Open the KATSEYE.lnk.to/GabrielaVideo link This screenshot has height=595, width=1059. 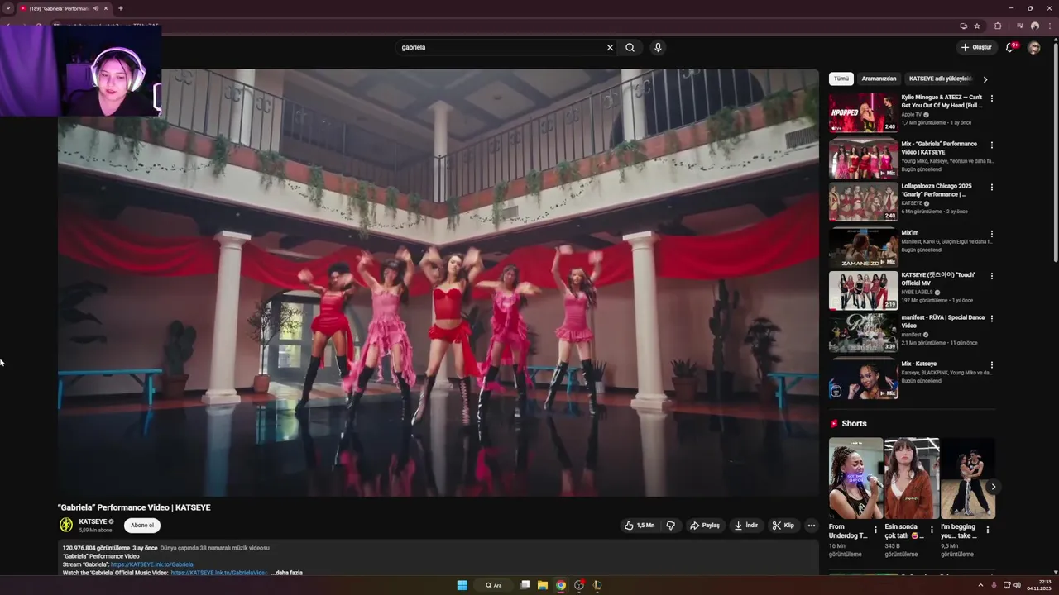coord(219,573)
